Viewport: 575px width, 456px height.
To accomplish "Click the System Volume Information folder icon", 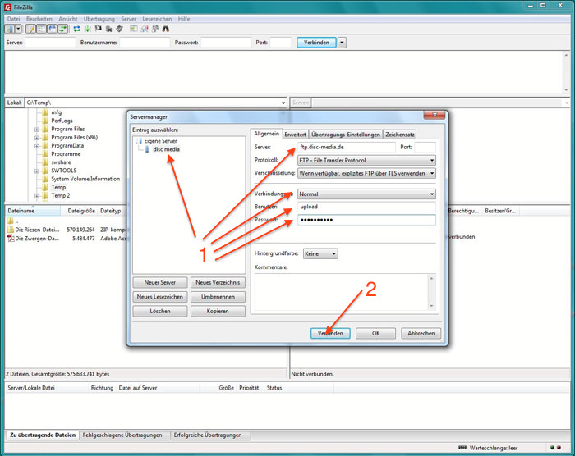I will coord(45,179).
